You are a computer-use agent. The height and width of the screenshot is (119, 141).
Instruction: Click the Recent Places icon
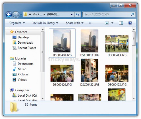15,48
